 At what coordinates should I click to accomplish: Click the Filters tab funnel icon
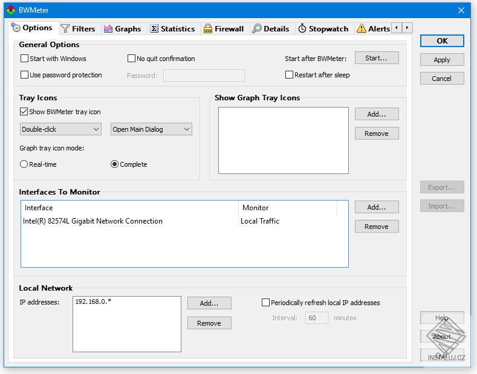click(65, 28)
